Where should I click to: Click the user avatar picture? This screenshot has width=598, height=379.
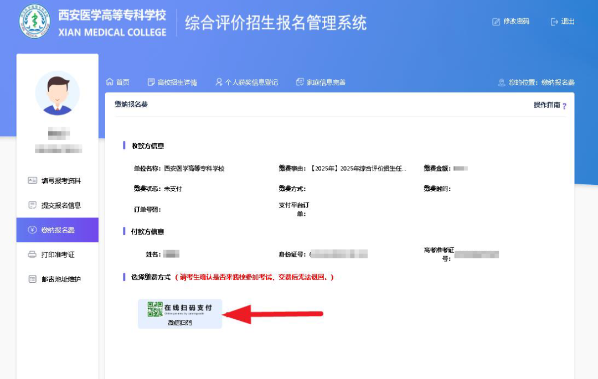57,93
